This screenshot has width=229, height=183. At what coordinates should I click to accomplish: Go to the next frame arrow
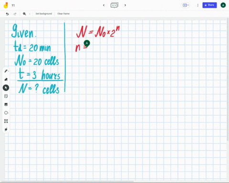tap(125, 5)
